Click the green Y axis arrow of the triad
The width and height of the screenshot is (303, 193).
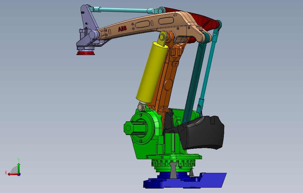click(x=19, y=168)
